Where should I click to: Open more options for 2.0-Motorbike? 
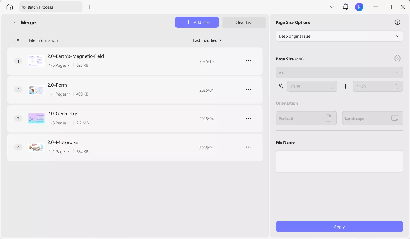(249, 147)
